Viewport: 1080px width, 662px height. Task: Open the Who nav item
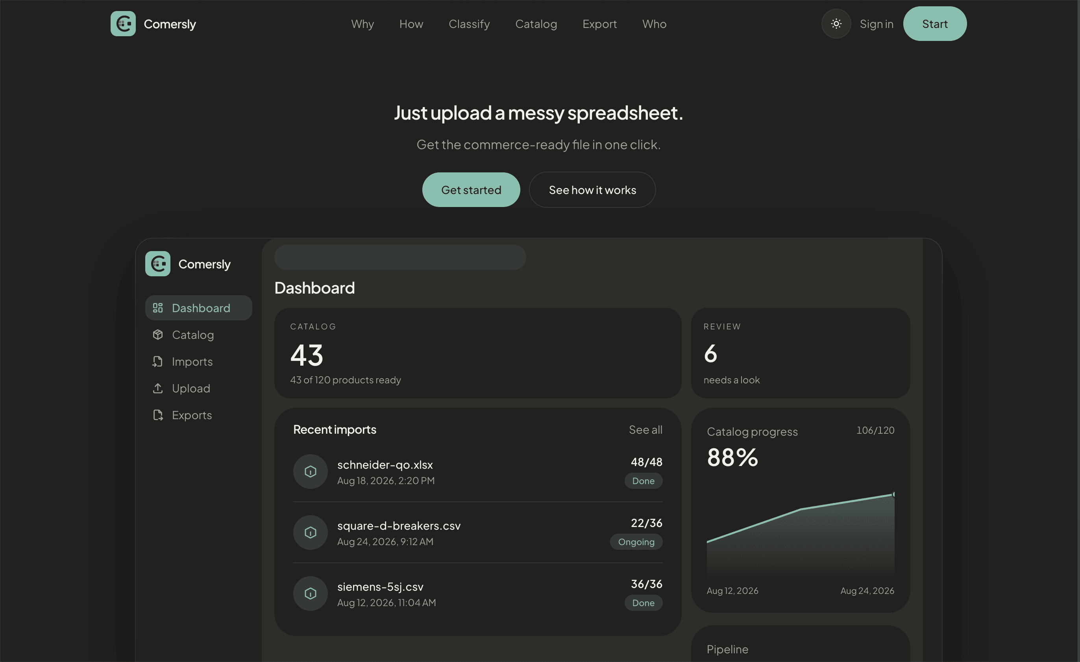pos(654,24)
